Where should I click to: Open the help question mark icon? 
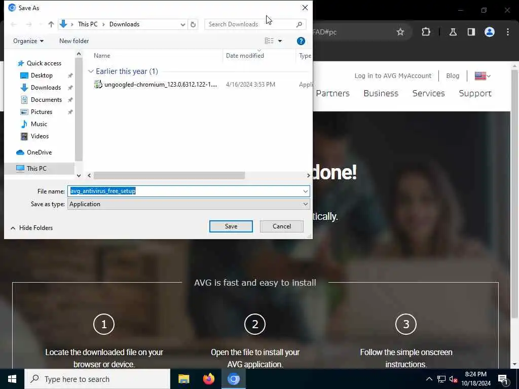pyautogui.click(x=301, y=41)
